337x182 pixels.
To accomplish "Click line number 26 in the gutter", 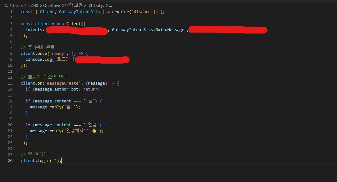I will (x=10, y=161).
